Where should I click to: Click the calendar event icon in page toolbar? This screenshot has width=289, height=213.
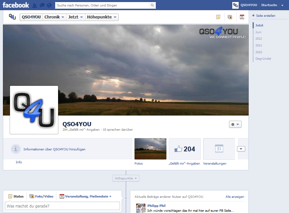click(x=242, y=17)
